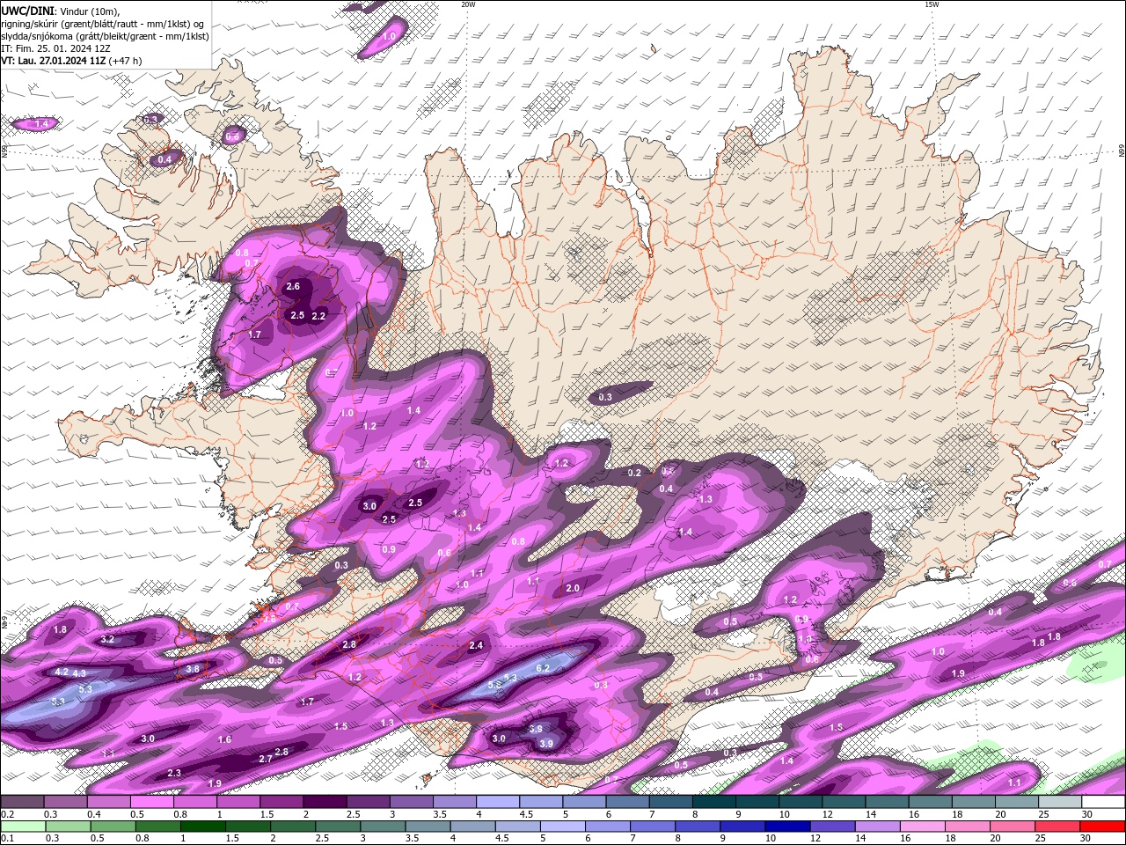Viewport: 1126px width, 845px height.
Task: Select the 0.2 swatch in the purple snow legend
Action: (22, 802)
